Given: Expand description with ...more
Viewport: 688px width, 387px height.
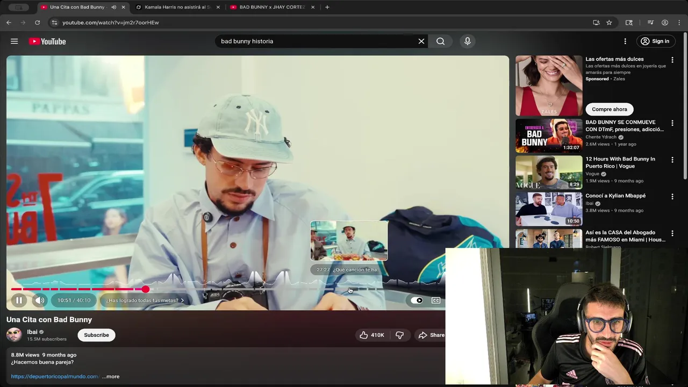Looking at the screenshot, I should (111, 376).
